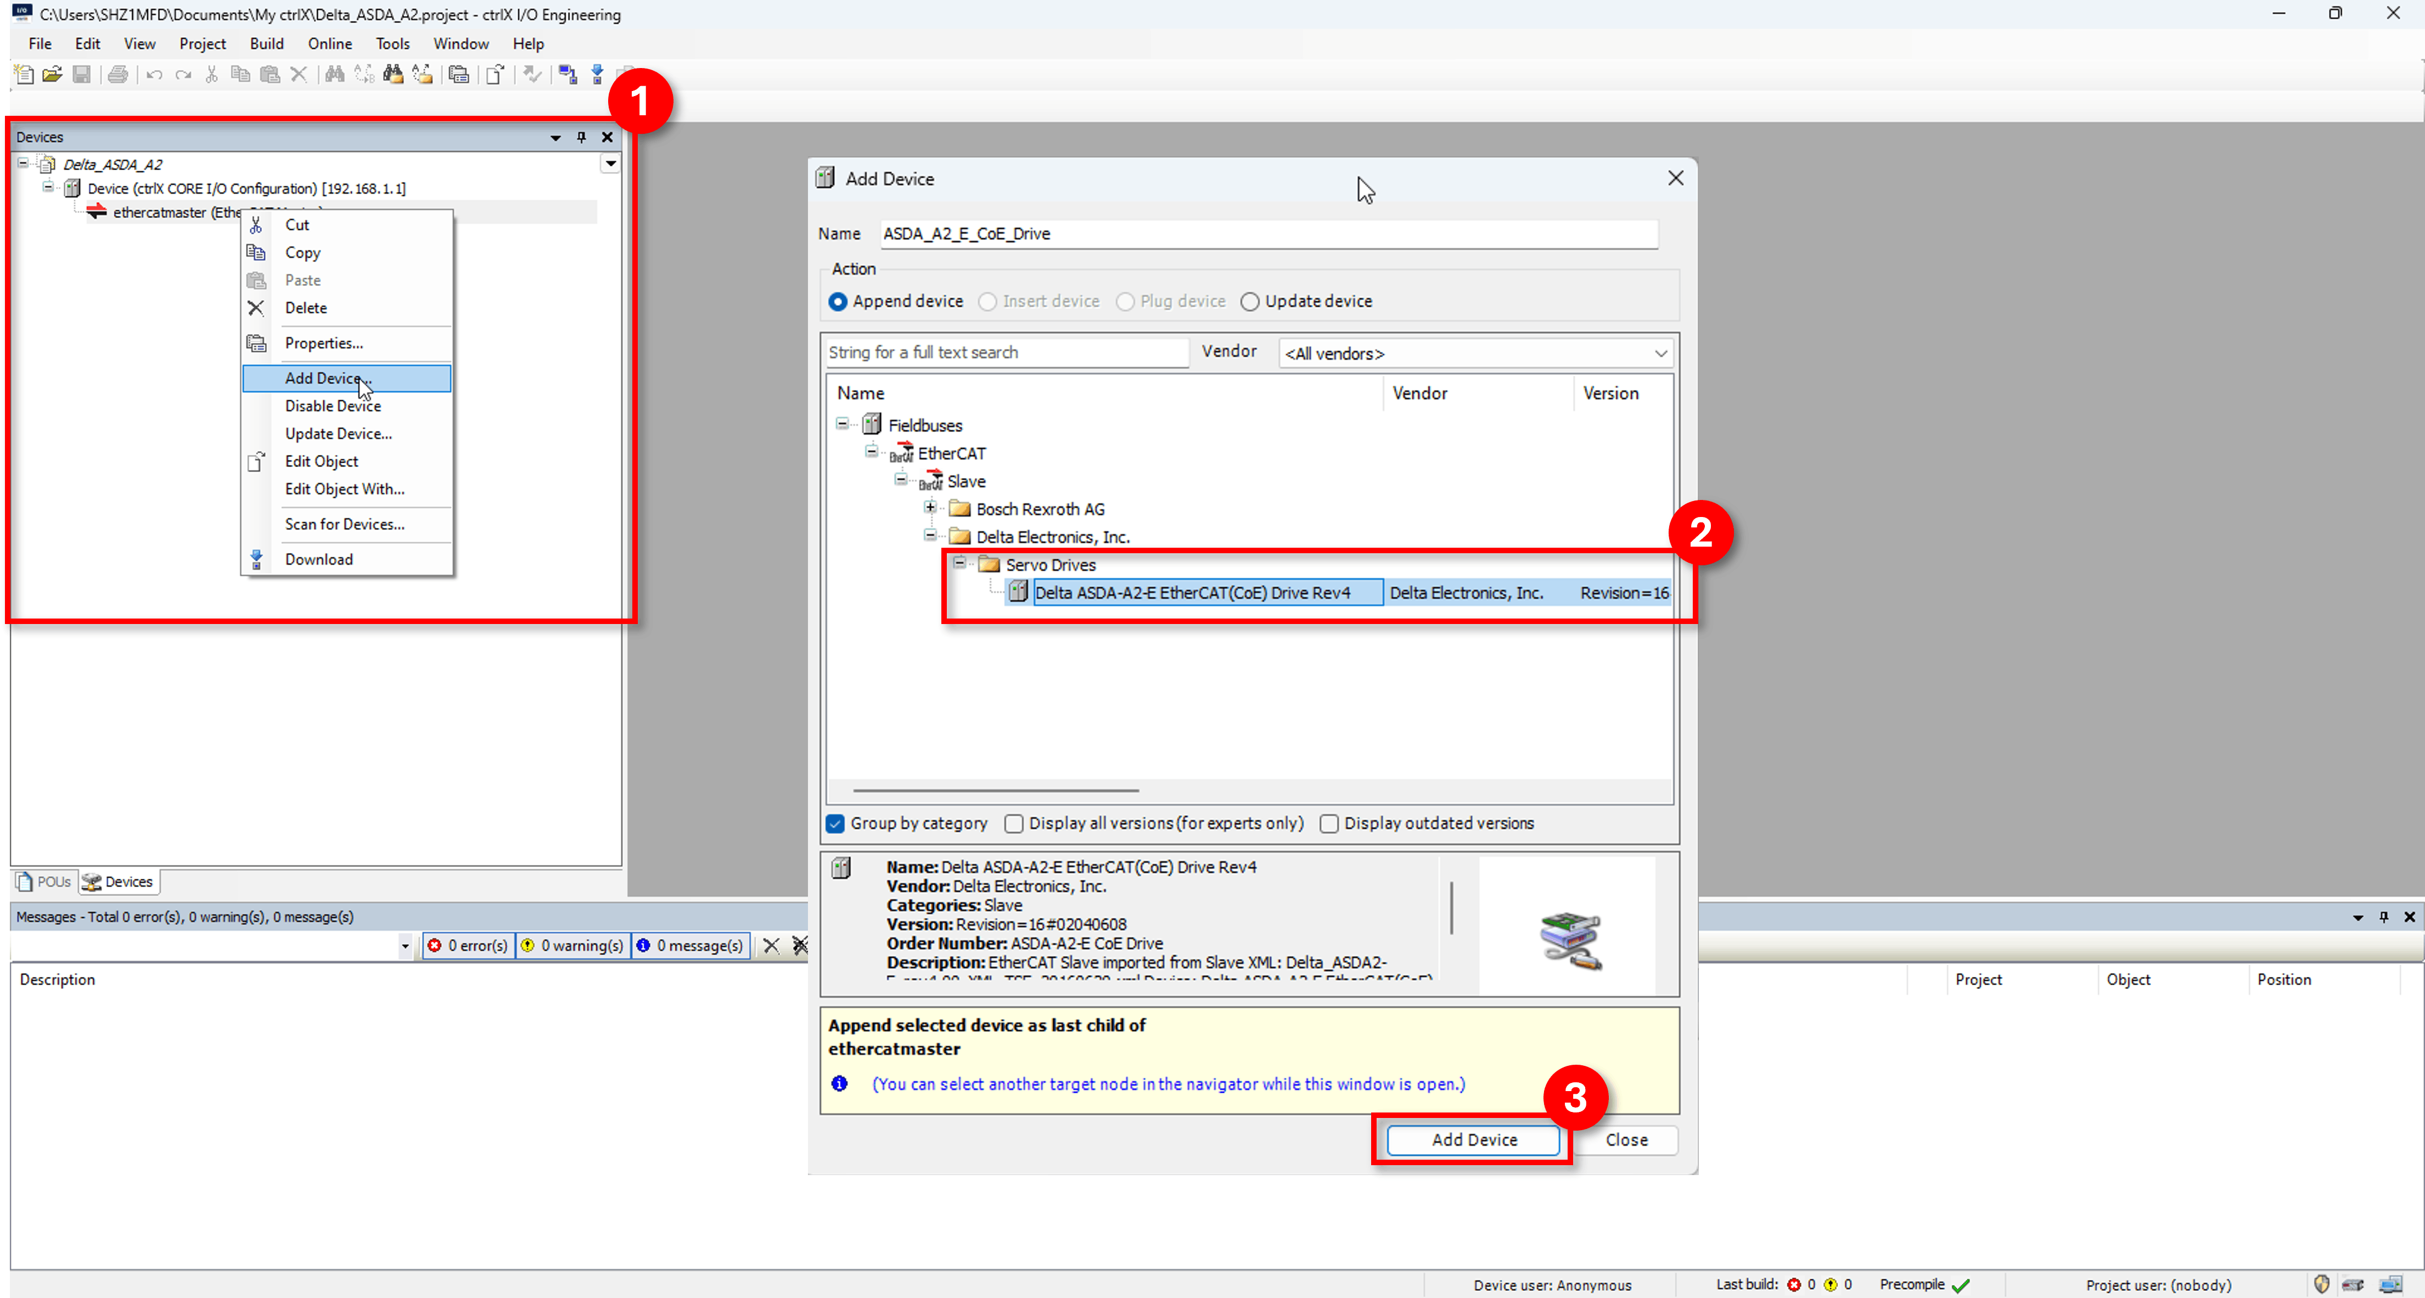Click the Open Project folder icon
This screenshot has height=1298, width=2425.
coord(53,74)
